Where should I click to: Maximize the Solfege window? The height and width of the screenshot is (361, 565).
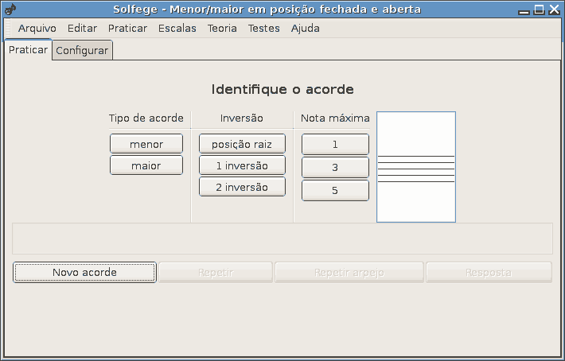539,10
